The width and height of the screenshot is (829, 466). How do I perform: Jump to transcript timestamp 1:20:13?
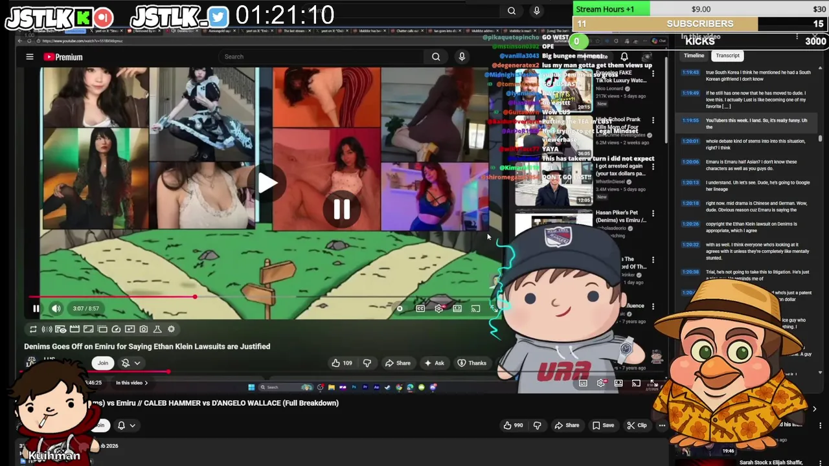690,183
